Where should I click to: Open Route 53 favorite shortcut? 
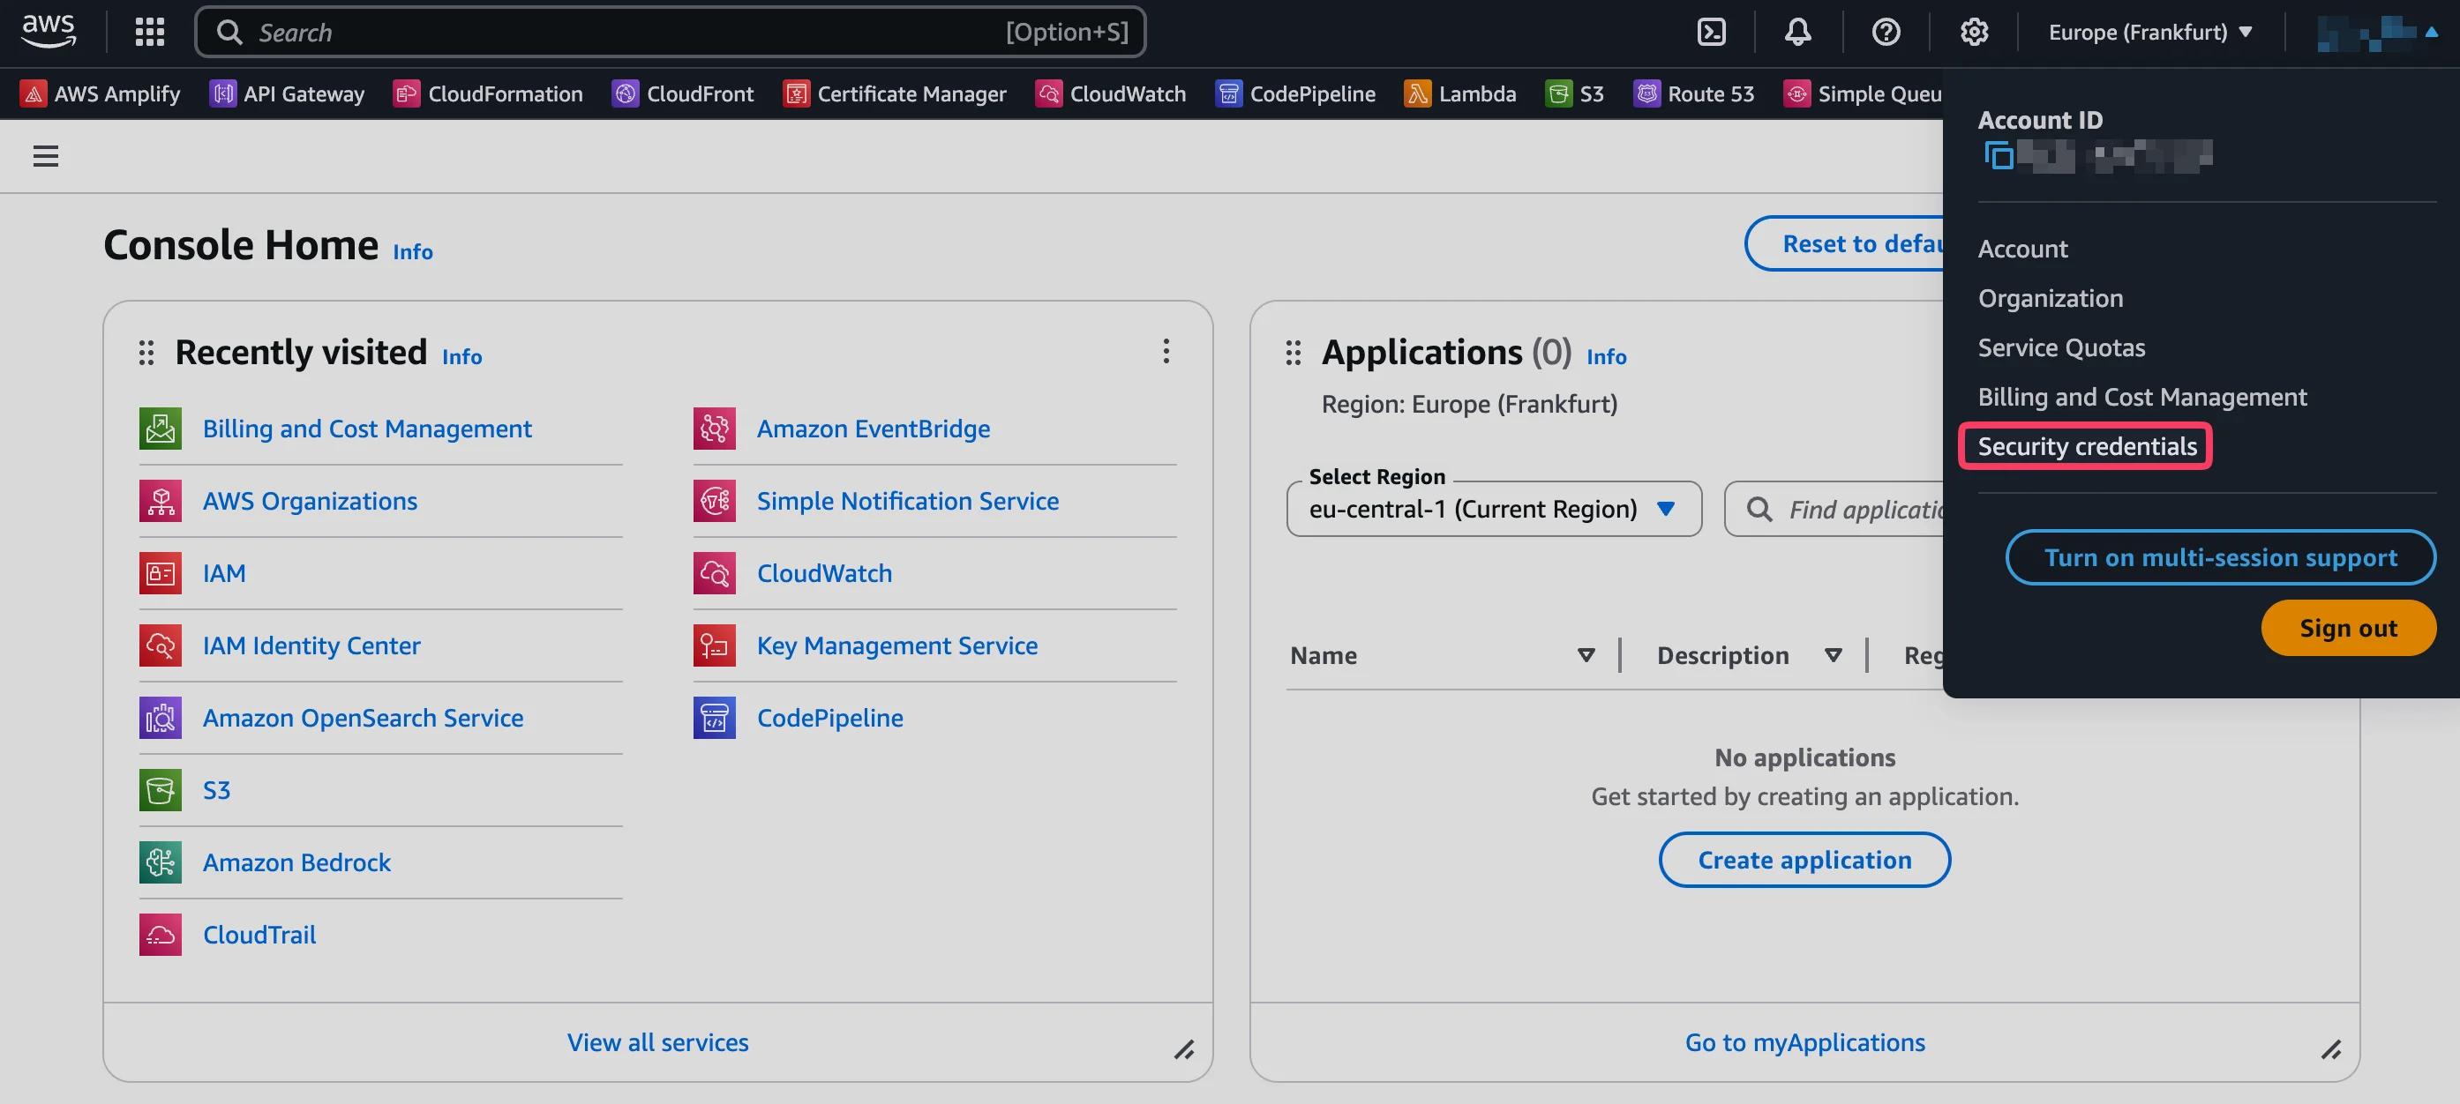(1694, 93)
